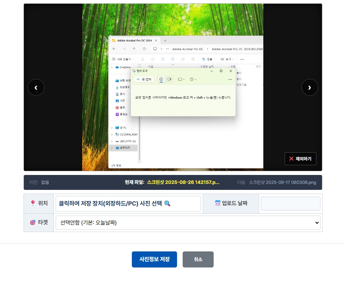The height and width of the screenshot is (285, 344).
Task: Open 새로 만들기 dropdown in Explorer preview
Action: (x=123, y=59)
